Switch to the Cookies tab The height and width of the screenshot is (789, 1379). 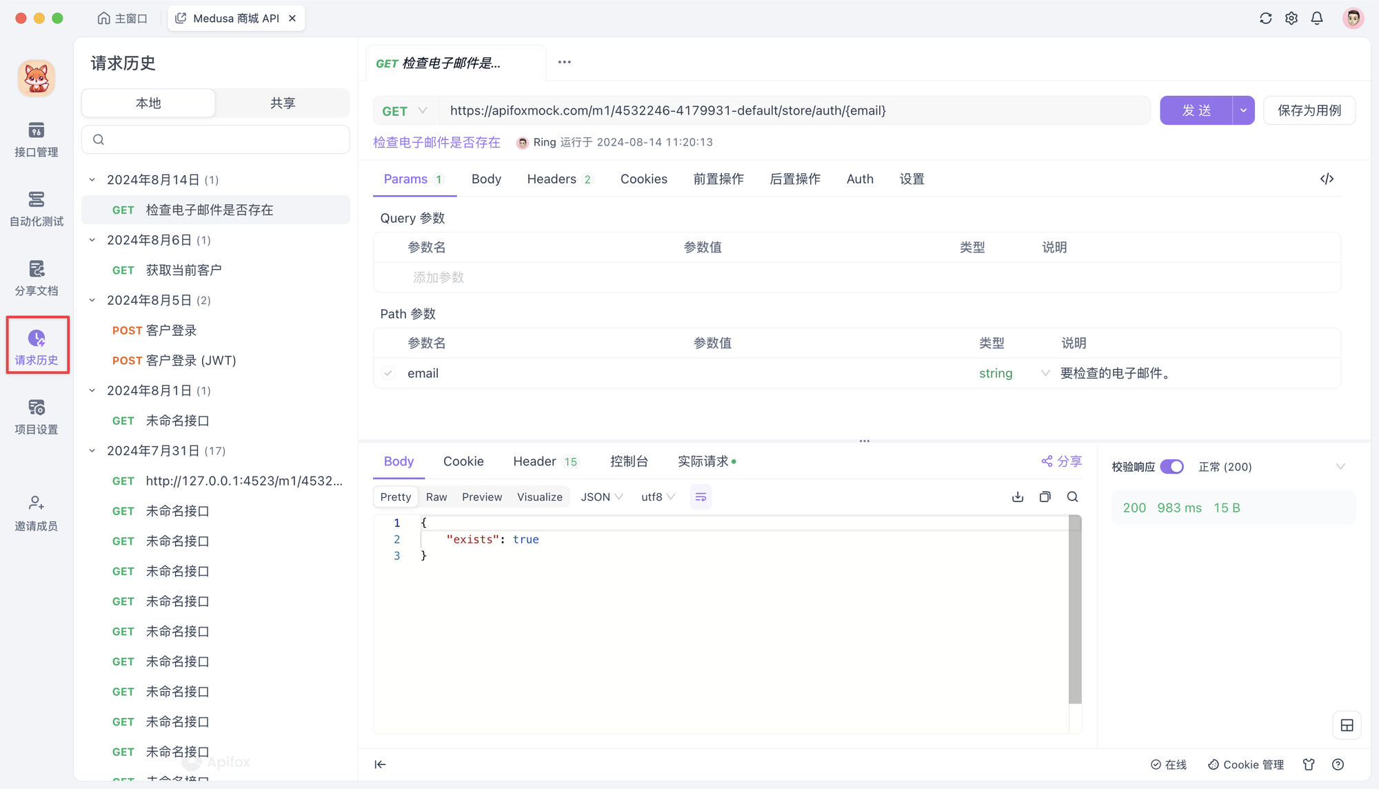click(x=643, y=179)
